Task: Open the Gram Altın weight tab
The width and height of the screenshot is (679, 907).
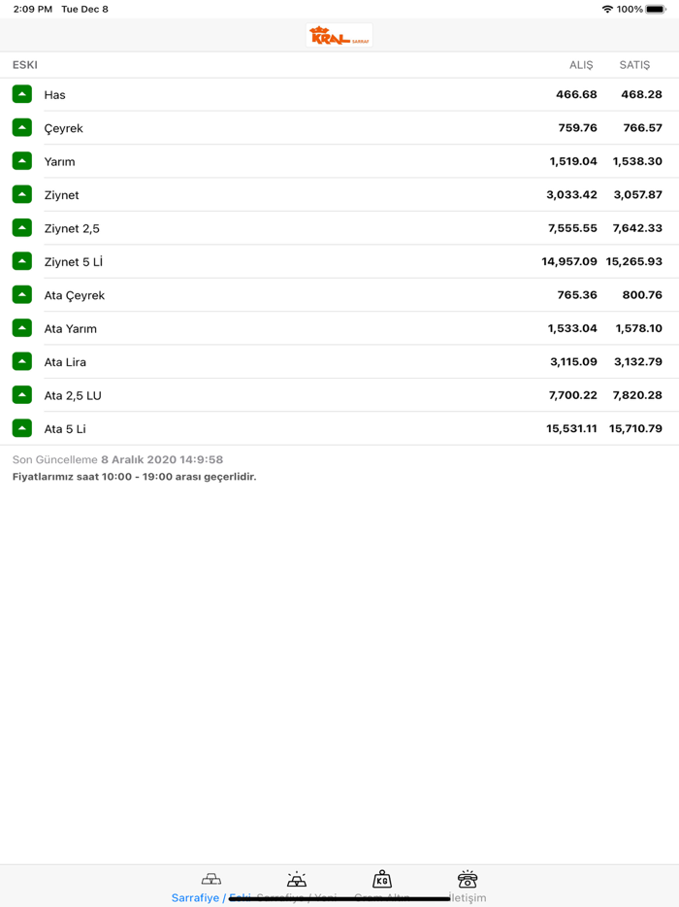Action: tap(382, 886)
